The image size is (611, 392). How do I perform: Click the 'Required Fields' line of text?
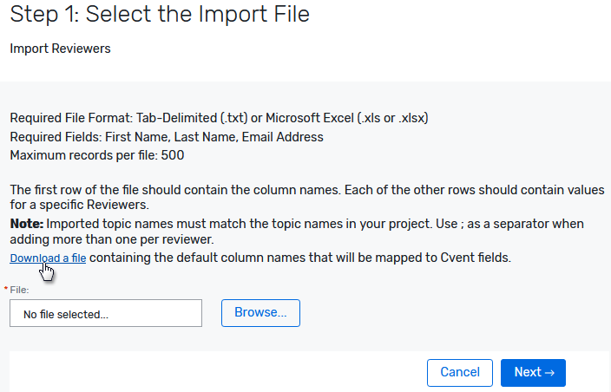166,137
